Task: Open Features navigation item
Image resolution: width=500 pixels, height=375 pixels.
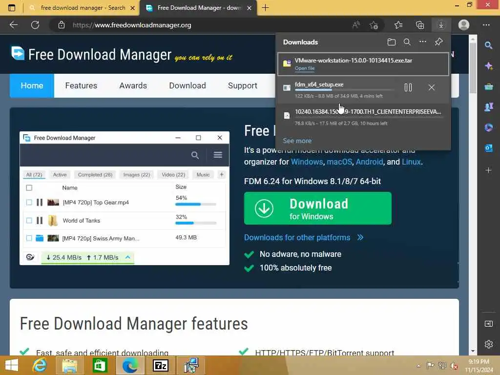Action: point(81,85)
